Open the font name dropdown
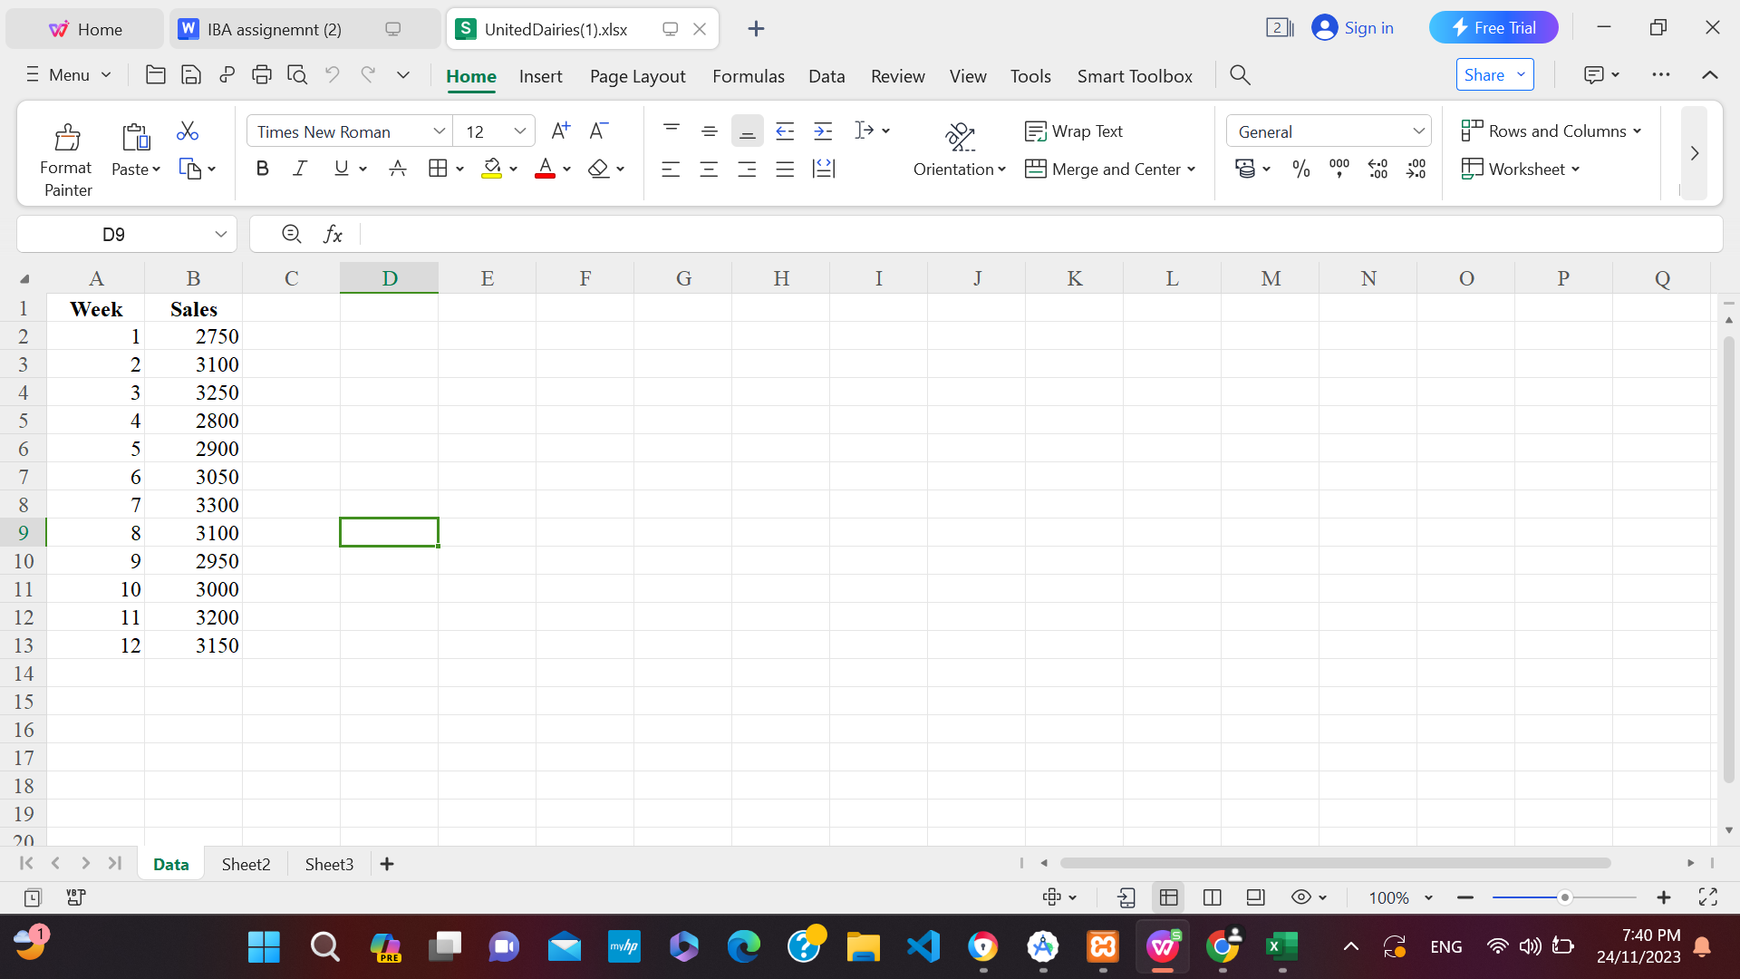This screenshot has width=1740, height=979. pos(440,131)
